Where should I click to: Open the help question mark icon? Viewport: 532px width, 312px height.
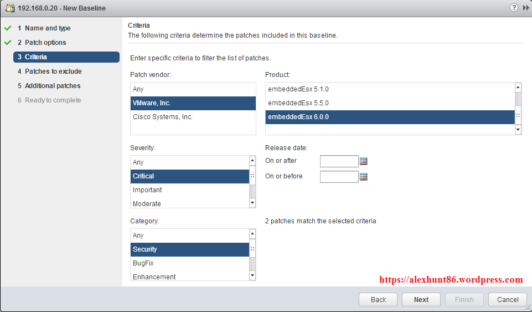click(514, 8)
